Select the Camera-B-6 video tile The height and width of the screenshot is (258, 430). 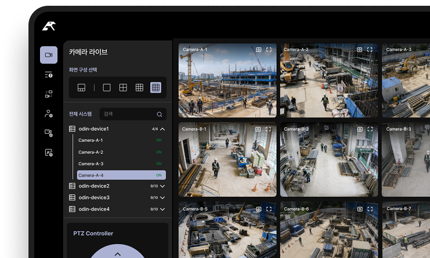click(x=329, y=230)
